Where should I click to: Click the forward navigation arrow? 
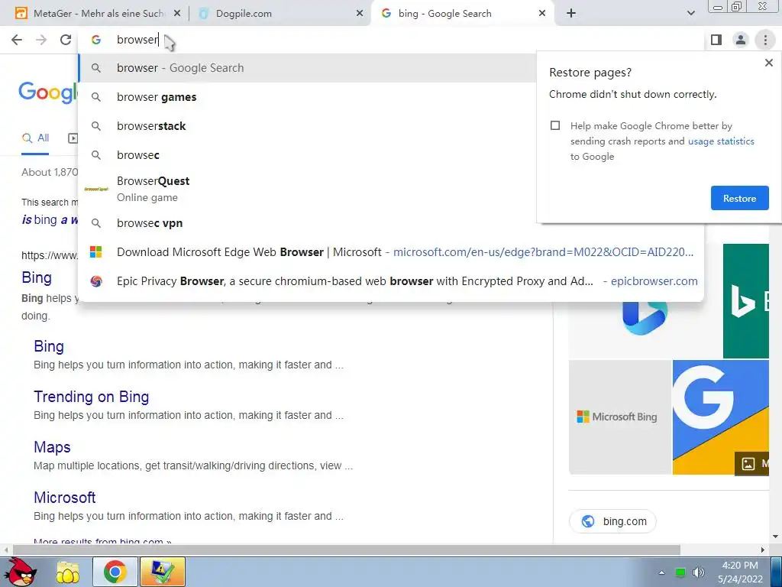41,40
